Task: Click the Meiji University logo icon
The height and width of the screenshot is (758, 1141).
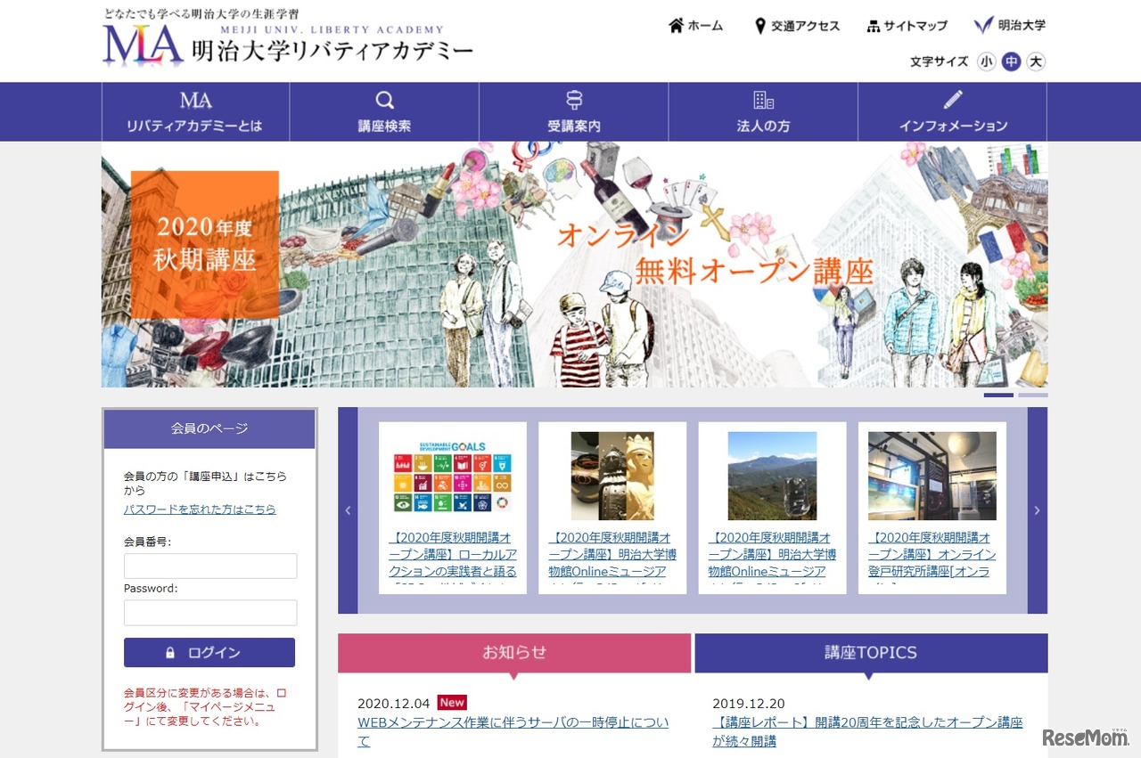Action: coord(983,25)
